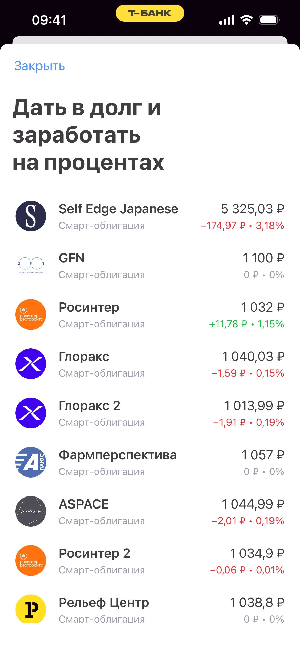Image resolution: width=300 pixels, height=649 pixels.
Task: Tap the ASPACE price 1 044,99 ₽
Action: tap(253, 504)
